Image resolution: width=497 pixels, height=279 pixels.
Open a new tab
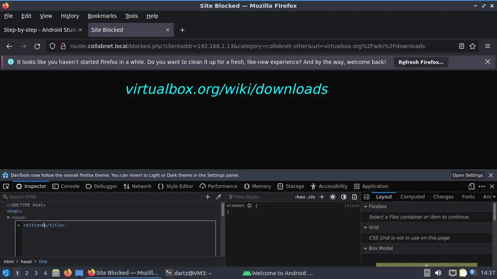click(x=182, y=30)
